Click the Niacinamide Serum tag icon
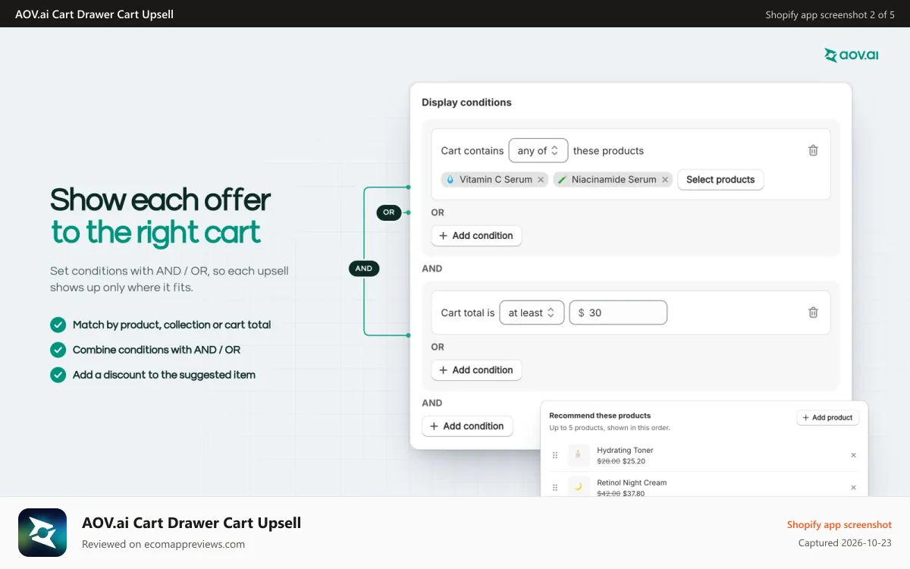This screenshot has height=569, width=910. point(562,180)
